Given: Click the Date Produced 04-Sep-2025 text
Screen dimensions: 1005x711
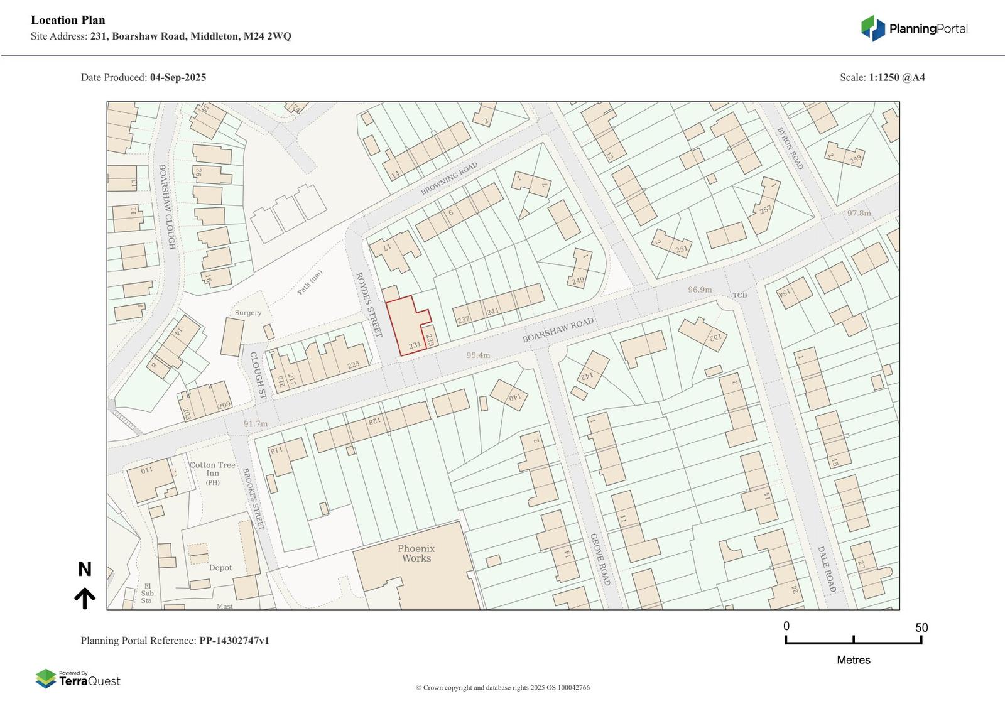Looking at the screenshot, I should pos(143,78).
